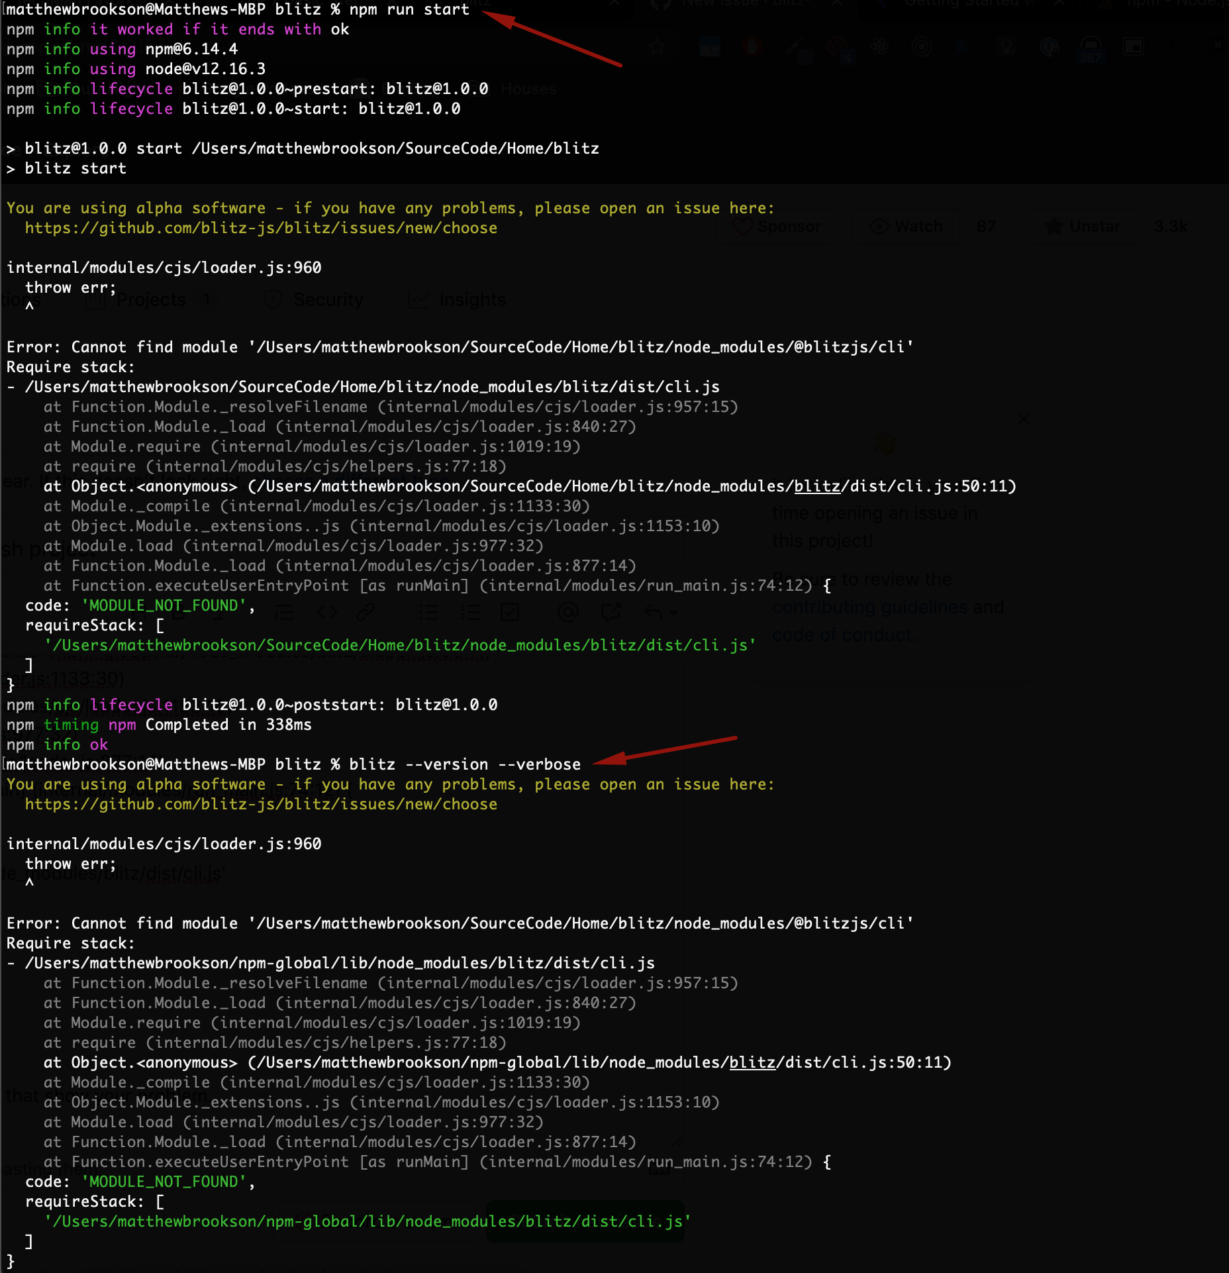This screenshot has height=1273, width=1229.
Task: Click the "code of conduct" link behind the terminal
Action: [x=844, y=635]
